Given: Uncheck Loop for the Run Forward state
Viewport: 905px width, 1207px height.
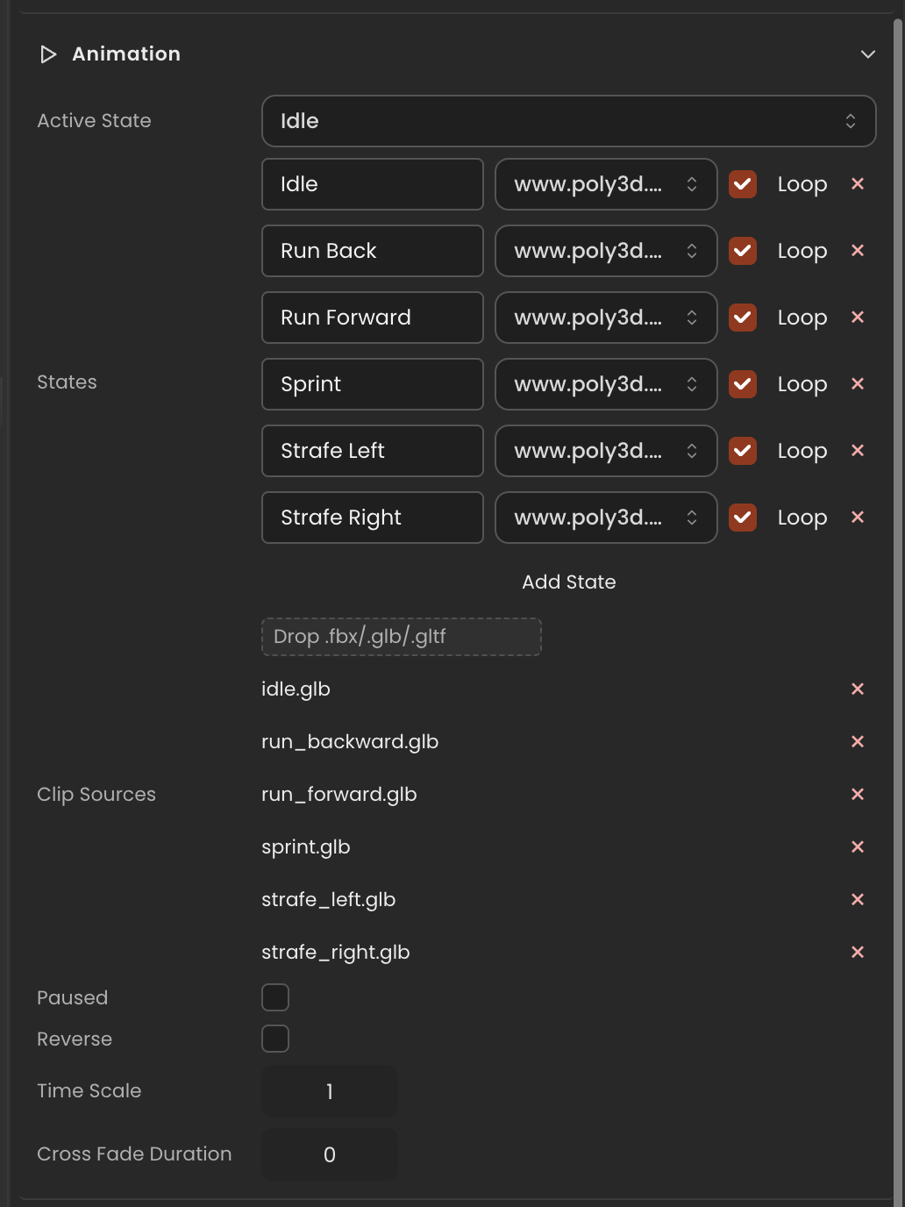Looking at the screenshot, I should click(743, 318).
